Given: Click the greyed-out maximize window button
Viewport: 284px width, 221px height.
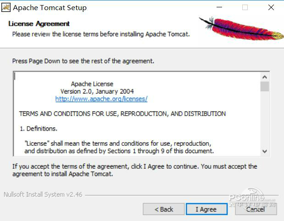Looking at the screenshot, I should (x=245, y=7).
